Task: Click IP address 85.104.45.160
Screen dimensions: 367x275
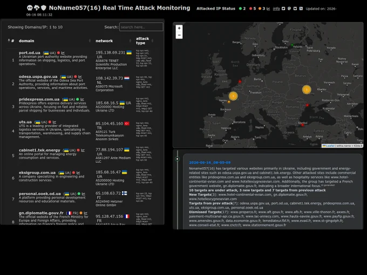Action: [x=110, y=123]
